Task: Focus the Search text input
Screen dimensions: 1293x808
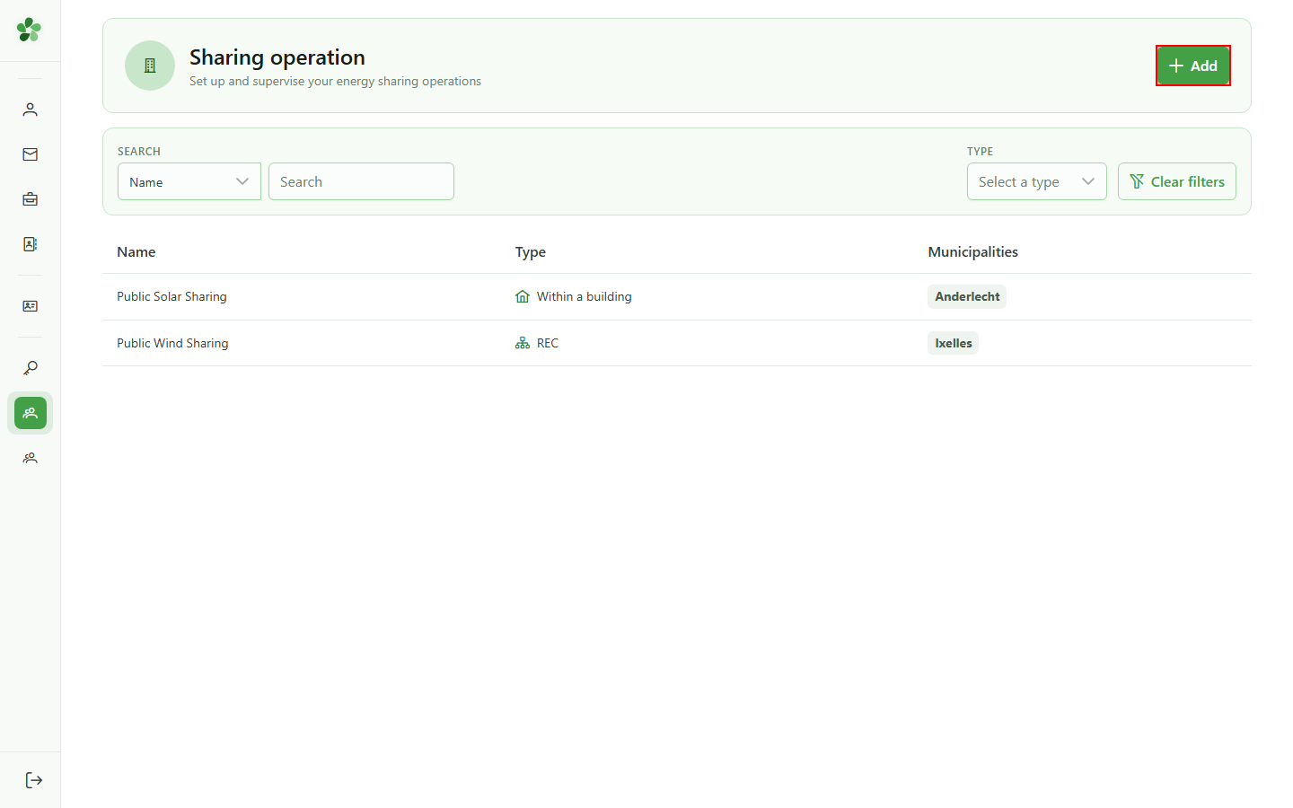Action: (361, 181)
